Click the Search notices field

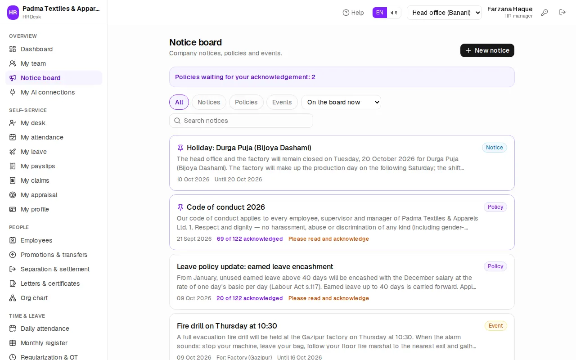tap(241, 121)
